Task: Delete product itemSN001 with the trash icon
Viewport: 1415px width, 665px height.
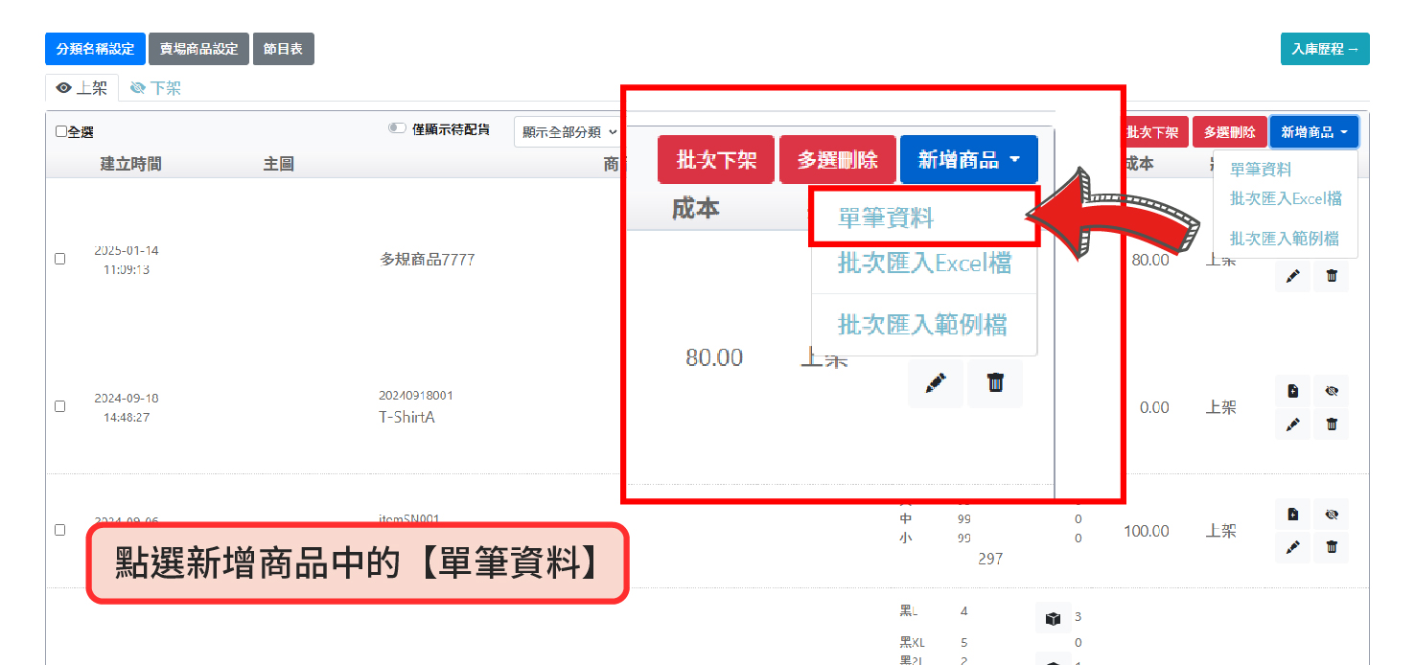Action: click(1331, 547)
